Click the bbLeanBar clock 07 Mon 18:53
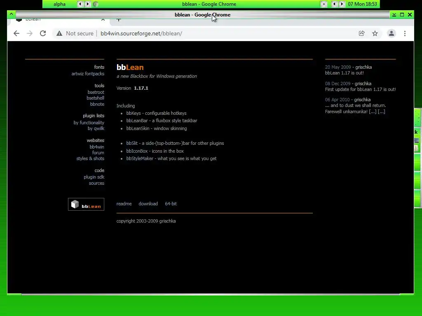 (362, 4)
